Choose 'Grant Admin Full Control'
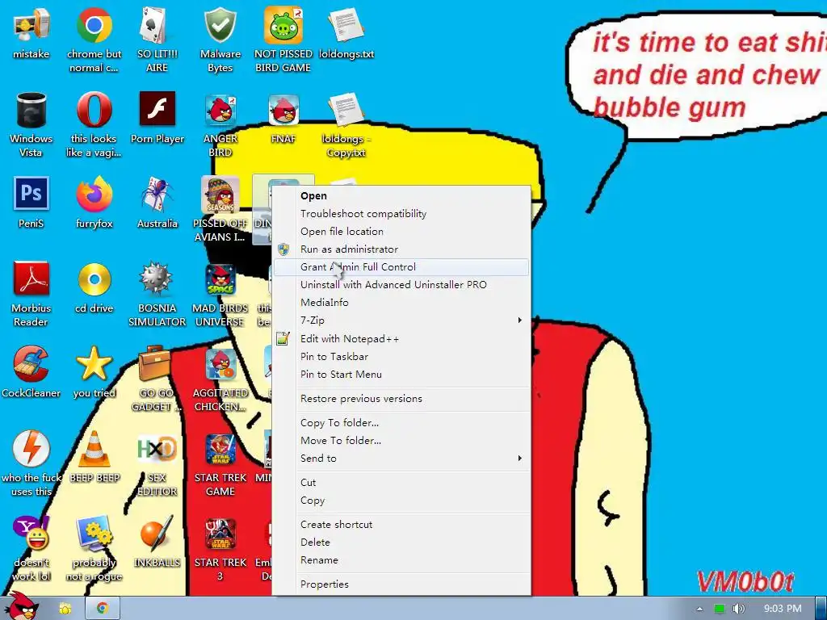Viewport: 827px width, 620px height. click(401, 266)
